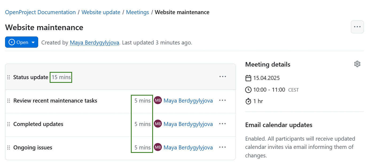Open more options for Review recent maintenance tasks
Image resolution: width=368 pixels, height=163 pixels.
tap(222, 100)
